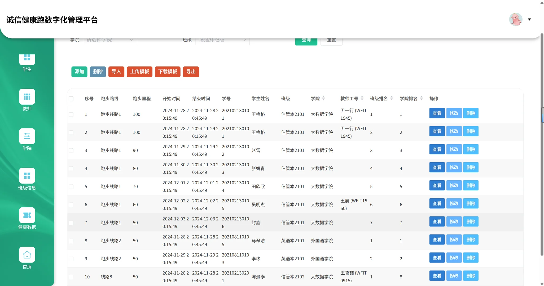Screen dimensions: 544x286
Task: Open the 学院 sidebar icon
Action: point(27,136)
